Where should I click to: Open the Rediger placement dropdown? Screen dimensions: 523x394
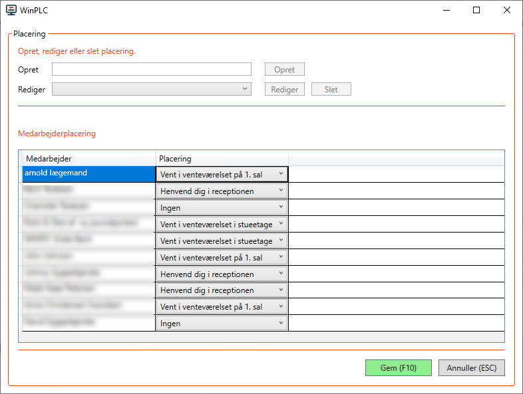(152, 89)
